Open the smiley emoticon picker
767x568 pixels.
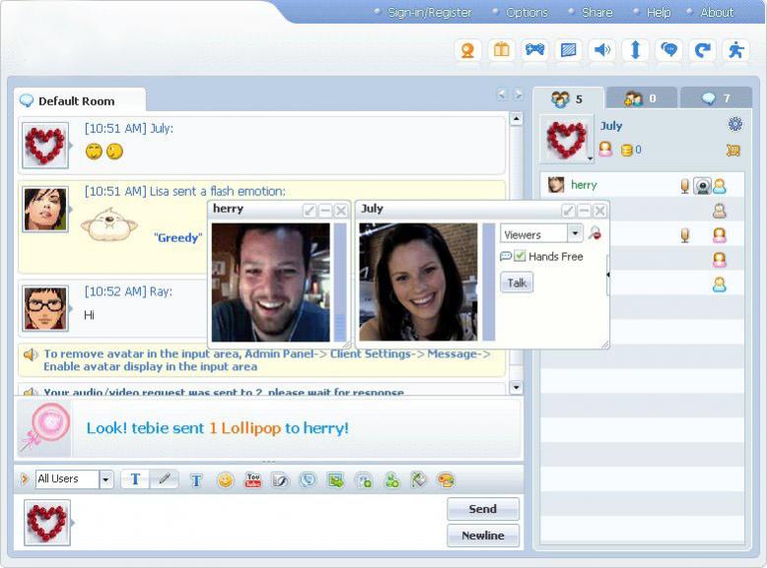(225, 480)
